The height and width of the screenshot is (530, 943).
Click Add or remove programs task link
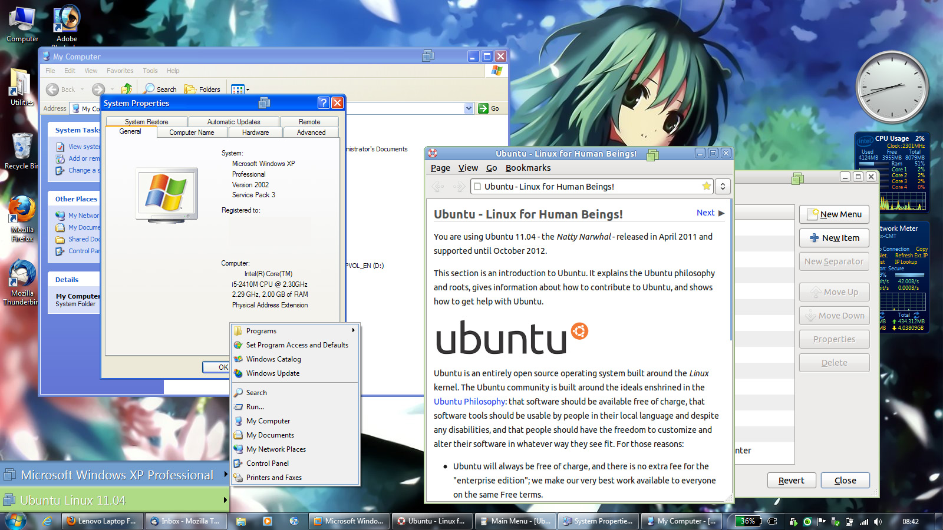pyautogui.click(x=78, y=158)
